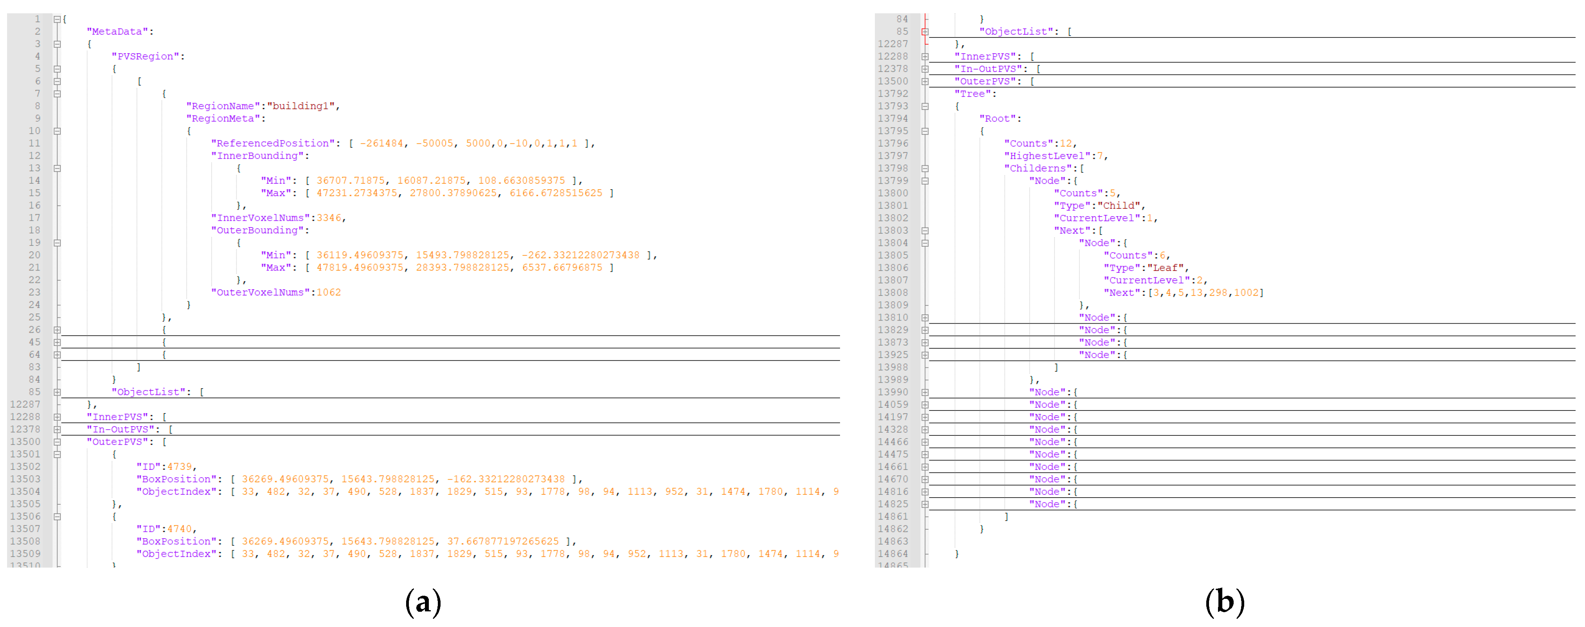1585x627 pixels.
Task: Expand the collapsed Node on line 13810
Action: [x=925, y=318]
